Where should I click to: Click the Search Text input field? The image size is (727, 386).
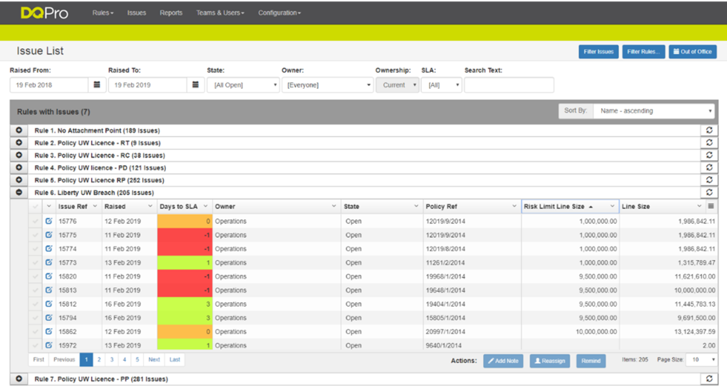(x=509, y=85)
